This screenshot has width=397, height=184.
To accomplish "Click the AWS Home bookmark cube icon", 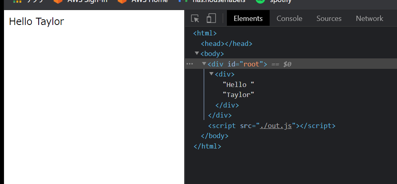I will (122, 1).
